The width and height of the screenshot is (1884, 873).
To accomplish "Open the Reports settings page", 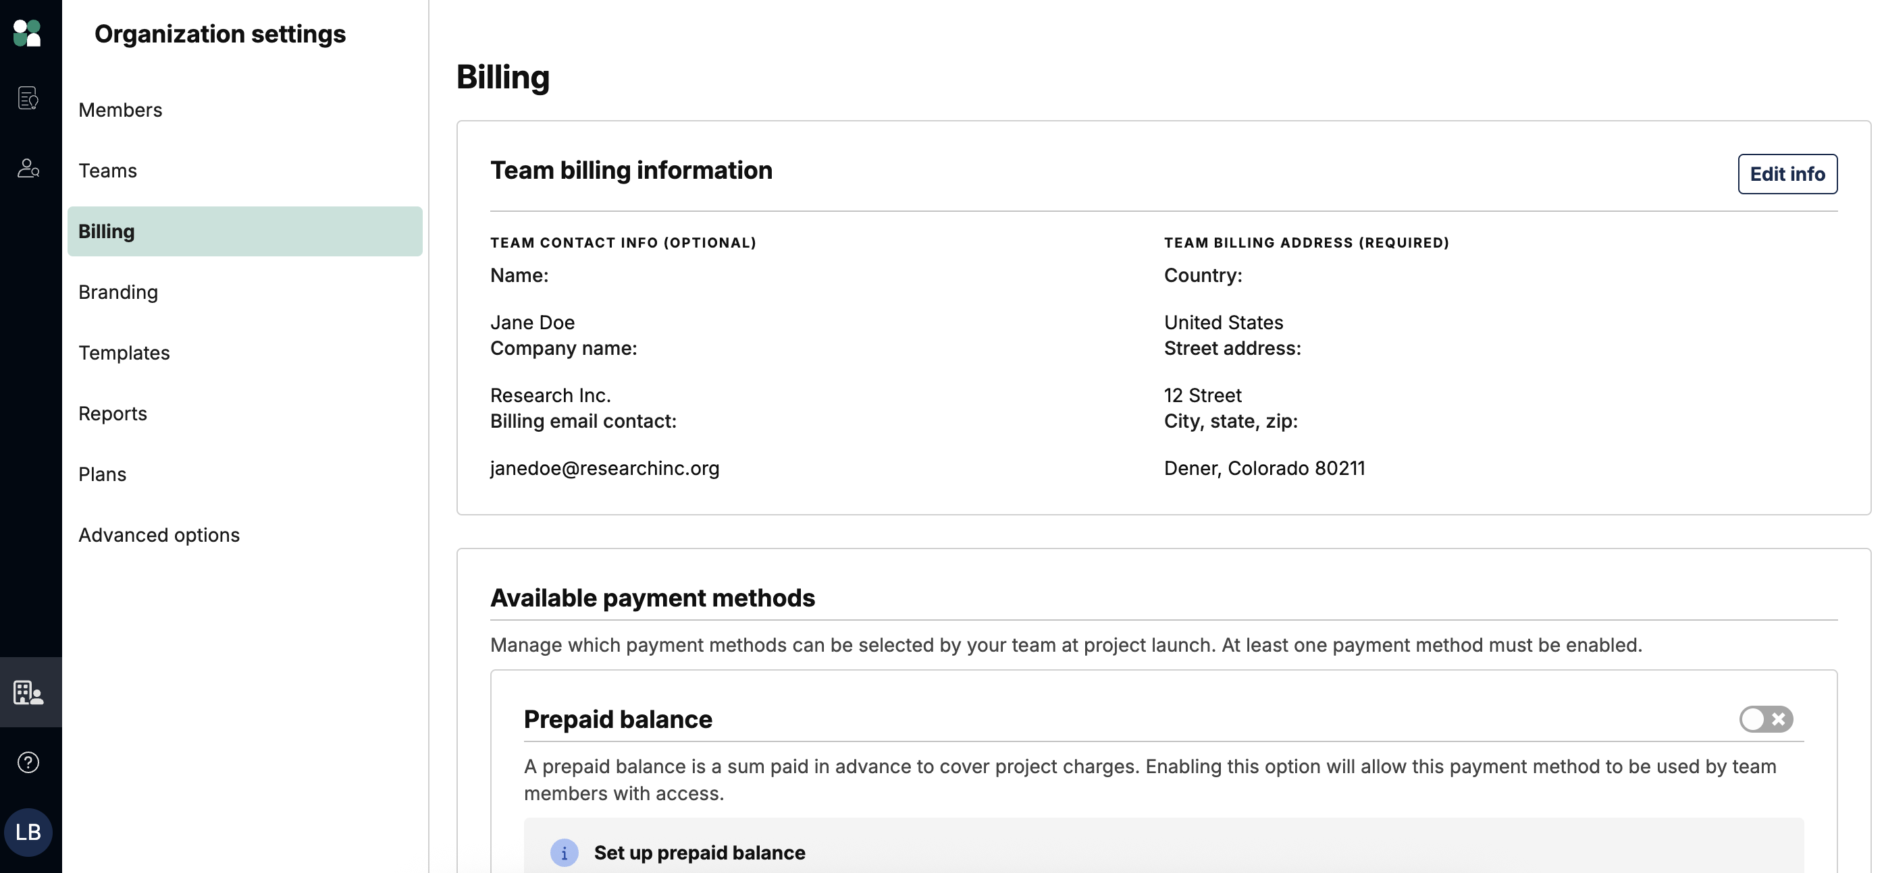I will coord(113,414).
